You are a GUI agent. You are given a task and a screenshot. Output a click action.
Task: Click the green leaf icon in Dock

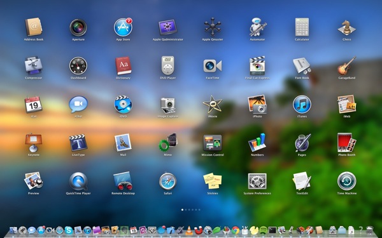tap(217, 230)
